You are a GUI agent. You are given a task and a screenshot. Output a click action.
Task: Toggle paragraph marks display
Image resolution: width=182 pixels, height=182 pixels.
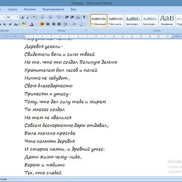click(84, 17)
